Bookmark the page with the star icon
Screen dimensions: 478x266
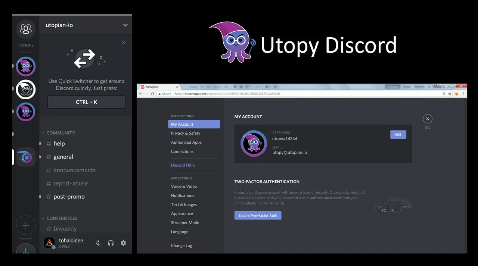coord(450,94)
